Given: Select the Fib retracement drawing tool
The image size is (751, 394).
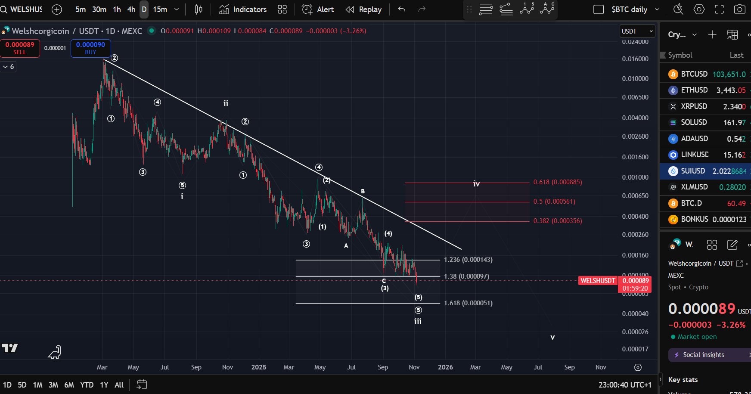Looking at the screenshot, I should pos(486,9).
